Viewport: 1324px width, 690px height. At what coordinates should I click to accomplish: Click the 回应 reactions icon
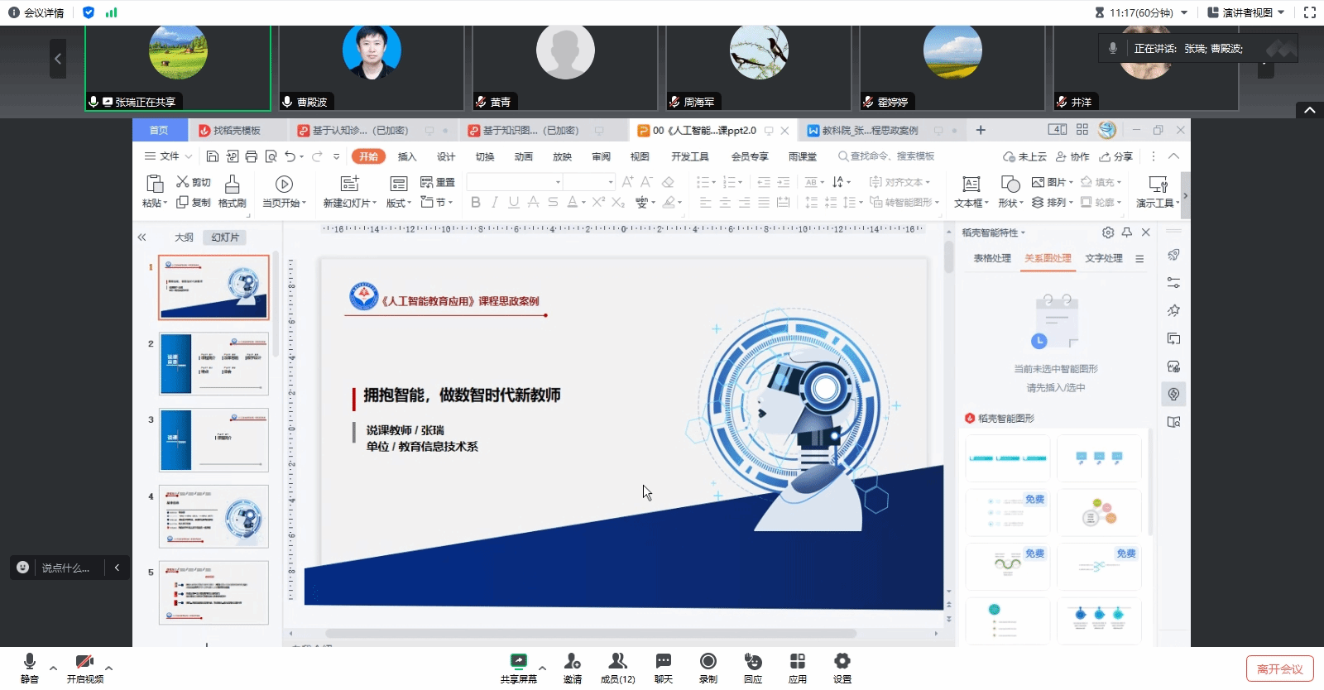752,662
